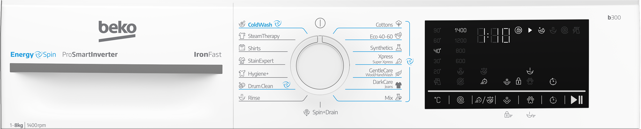Tap the child lock 3-second icon below display
The image size is (641, 129).
coord(508,115)
